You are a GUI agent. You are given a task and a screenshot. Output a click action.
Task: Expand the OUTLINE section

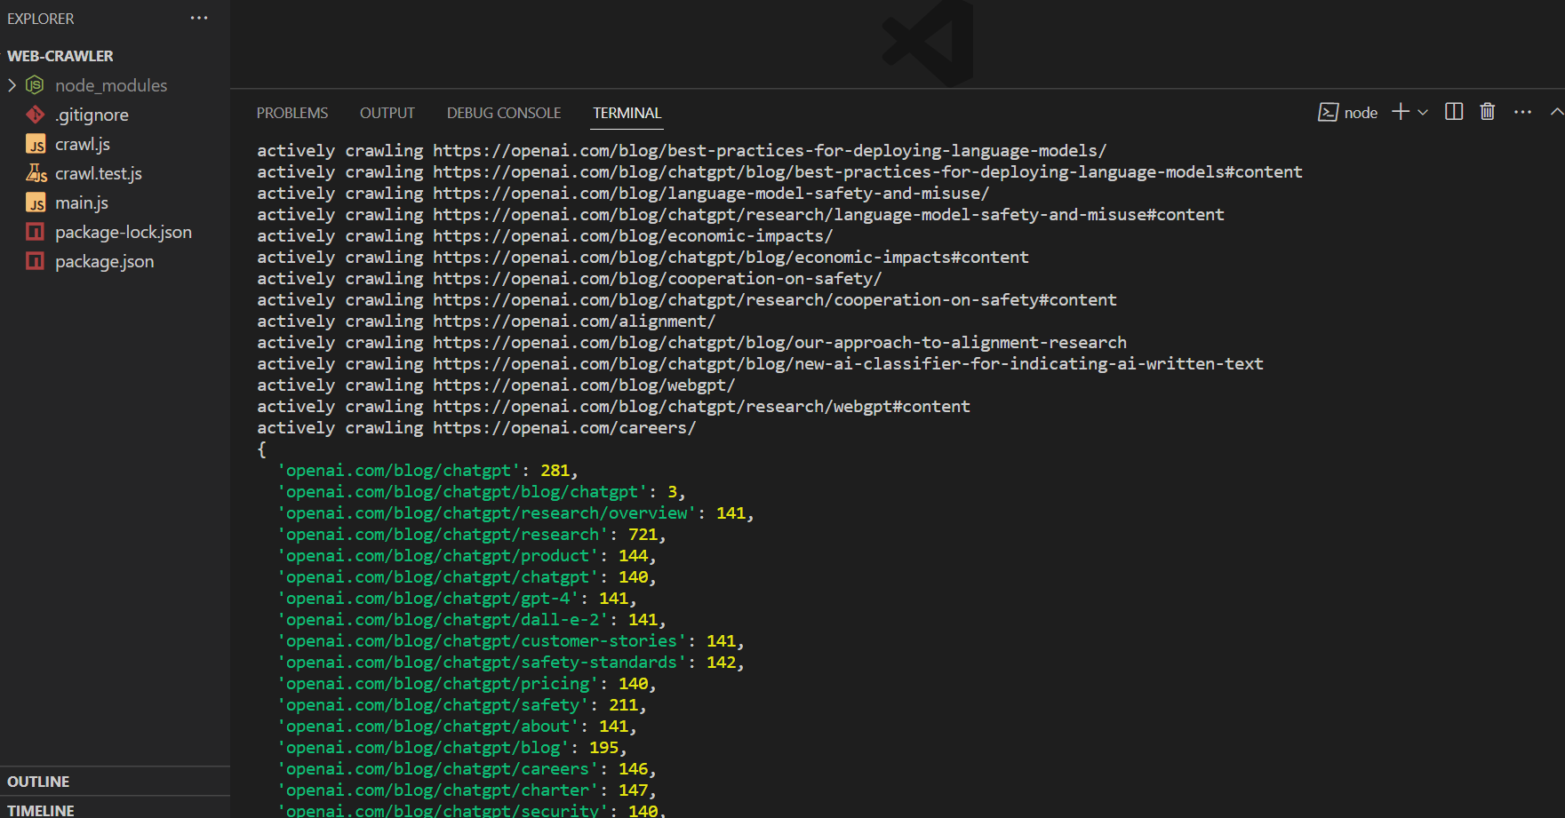coord(38,782)
